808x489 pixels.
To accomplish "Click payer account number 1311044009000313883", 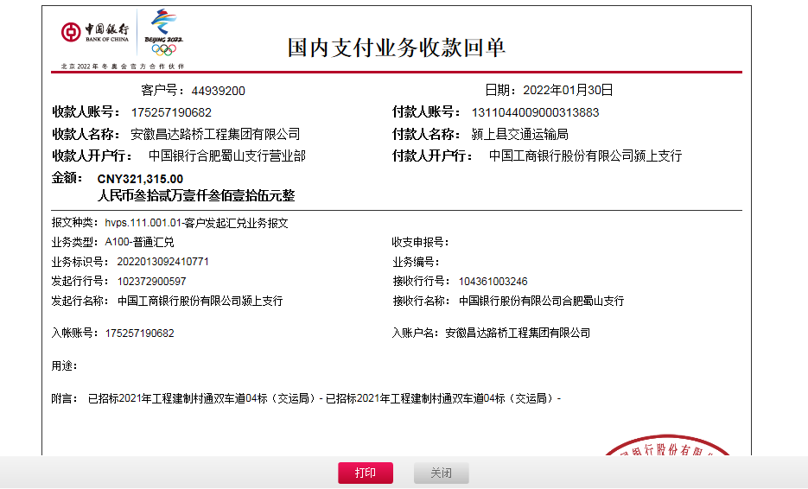I will pos(535,112).
